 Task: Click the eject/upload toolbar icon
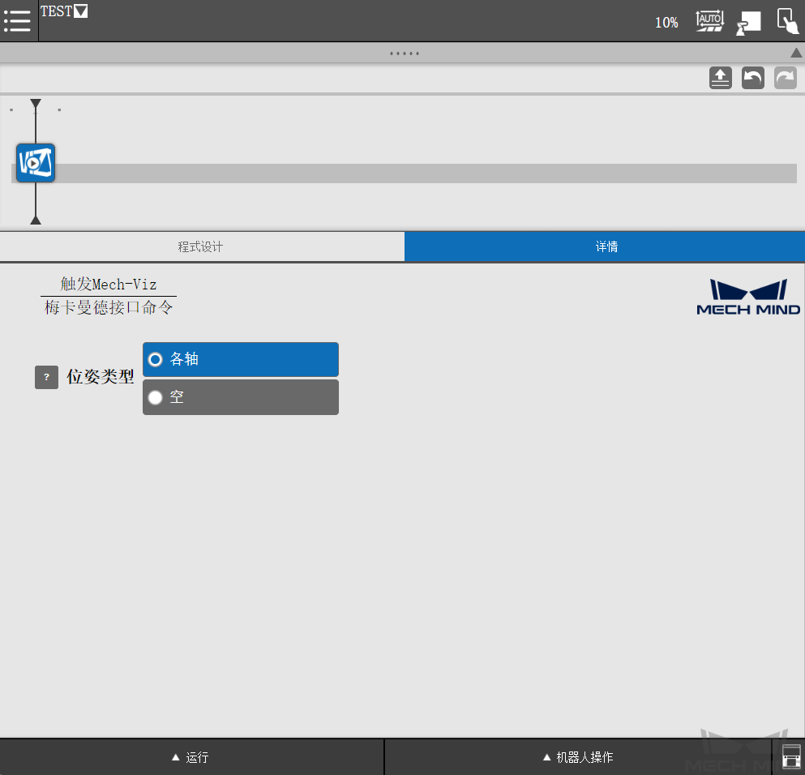(720, 77)
